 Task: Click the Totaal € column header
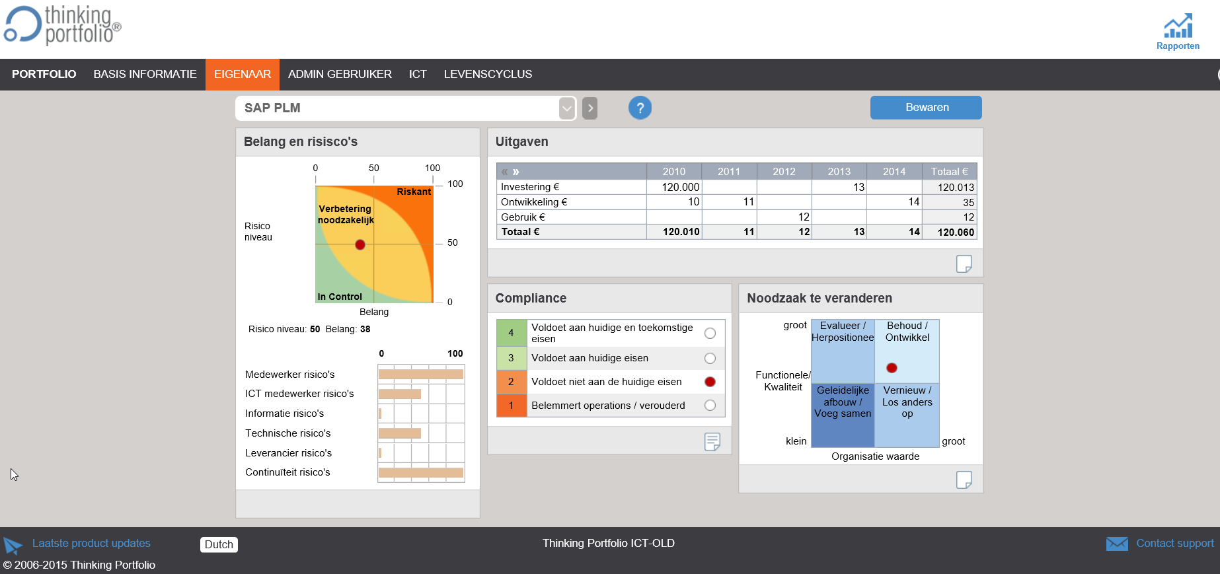click(x=949, y=172)
